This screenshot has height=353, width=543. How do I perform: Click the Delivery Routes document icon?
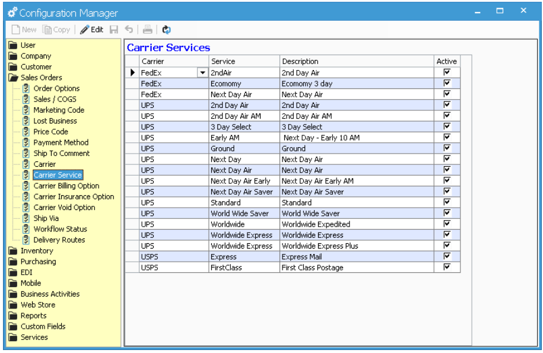(x=26, y=240)
